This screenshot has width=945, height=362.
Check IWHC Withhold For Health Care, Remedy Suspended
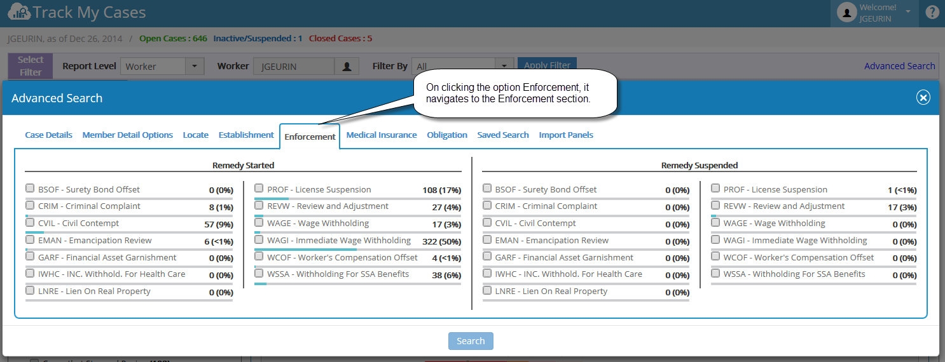click(x=487, y=273)
